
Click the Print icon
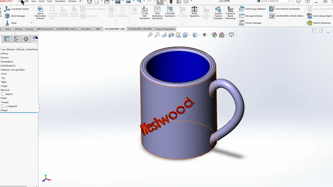(128, 2)
